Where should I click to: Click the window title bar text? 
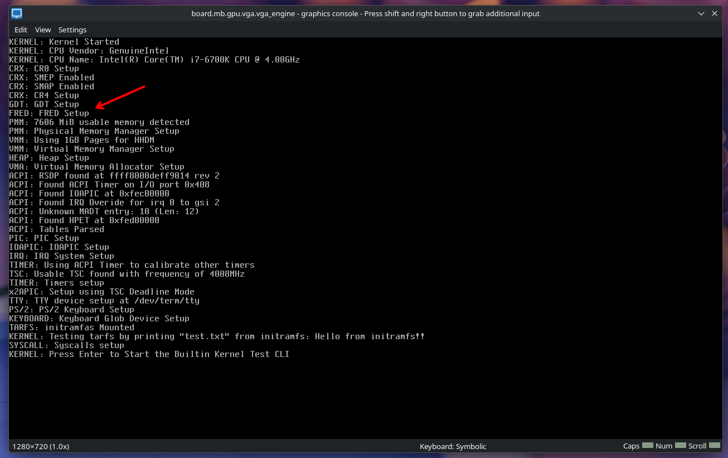click(x=364, y=13)
